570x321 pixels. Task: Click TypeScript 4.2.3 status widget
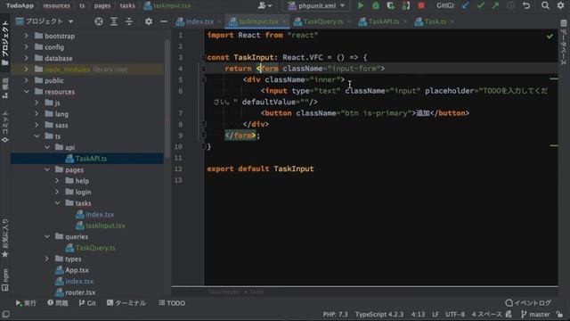pyautogui.click(x=379, y=314)
